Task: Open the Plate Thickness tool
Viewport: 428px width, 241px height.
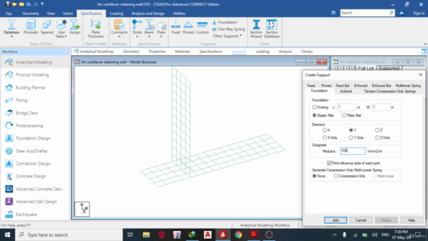Action: click(96, 29)
